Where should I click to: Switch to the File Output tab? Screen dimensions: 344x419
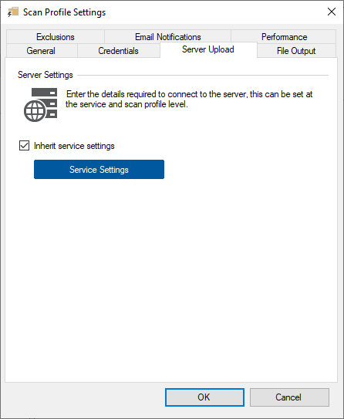296,50
